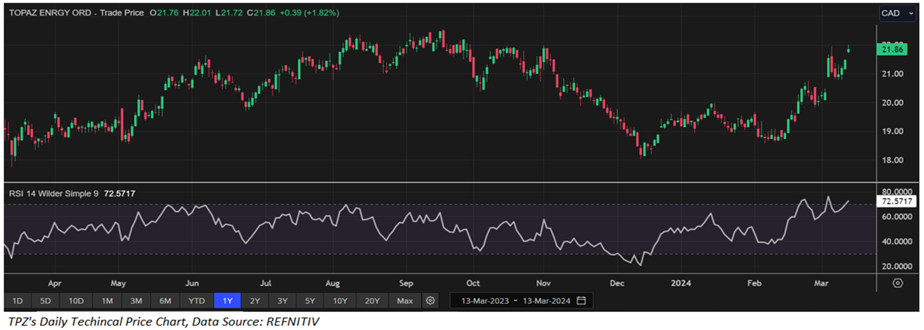
Task: Show year-to-date data with YTD
Action: (x=196, y=300)
